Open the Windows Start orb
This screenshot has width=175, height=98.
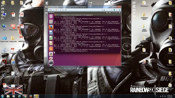[2, 96]
